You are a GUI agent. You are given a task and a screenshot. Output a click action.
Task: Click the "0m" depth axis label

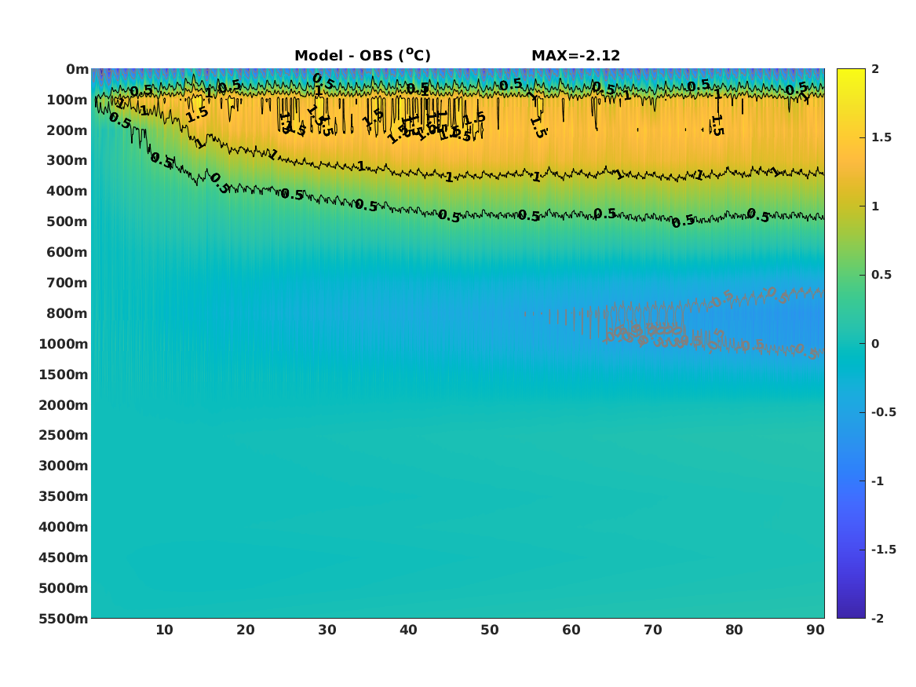click(x=77, y=70)
